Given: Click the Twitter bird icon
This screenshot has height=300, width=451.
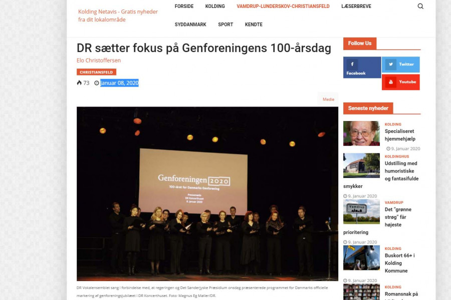Looking at the screenshot, I should coord(390,64).
